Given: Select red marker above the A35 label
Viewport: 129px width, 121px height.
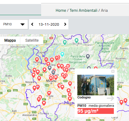Looking at the screenshot, I should pyautogui.click(x=64, y=77).
